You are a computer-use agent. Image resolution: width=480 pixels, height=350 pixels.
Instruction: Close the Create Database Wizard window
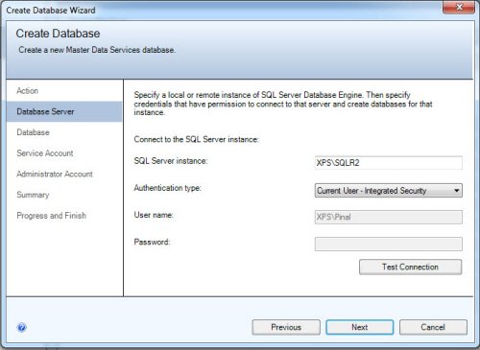[459, 7]
